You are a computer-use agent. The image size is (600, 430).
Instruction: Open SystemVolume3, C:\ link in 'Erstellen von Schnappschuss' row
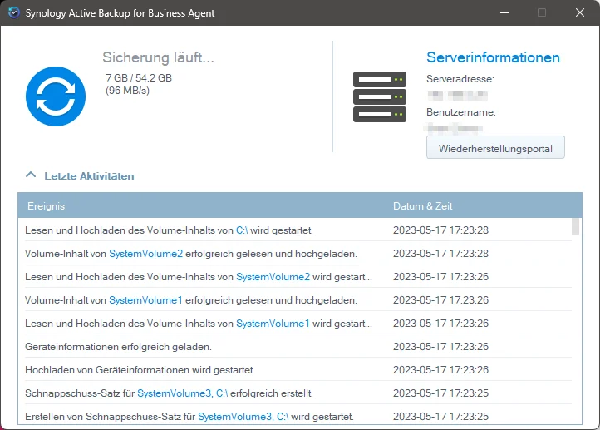coord(243,417)
